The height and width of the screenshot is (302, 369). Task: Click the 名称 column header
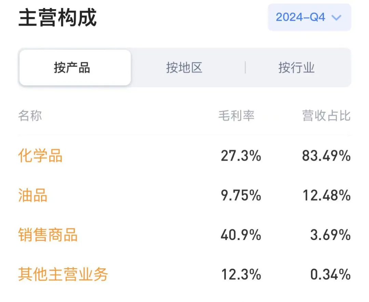tap(30, 116)
